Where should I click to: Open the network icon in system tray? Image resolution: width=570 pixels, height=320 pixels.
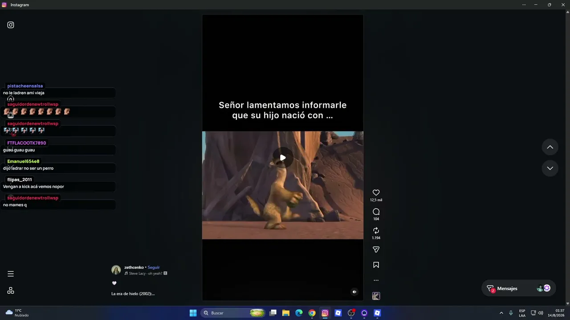coord(533,313)
